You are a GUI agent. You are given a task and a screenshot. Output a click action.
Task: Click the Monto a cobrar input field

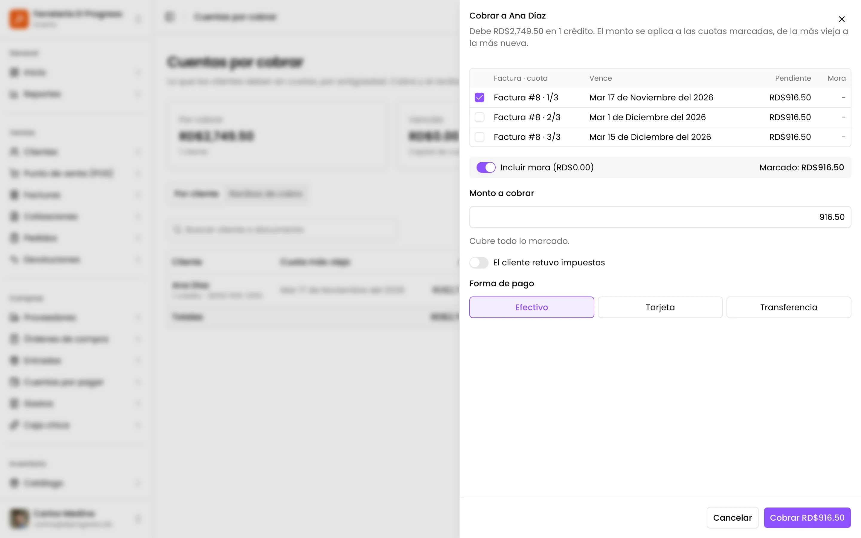point(660,217)
